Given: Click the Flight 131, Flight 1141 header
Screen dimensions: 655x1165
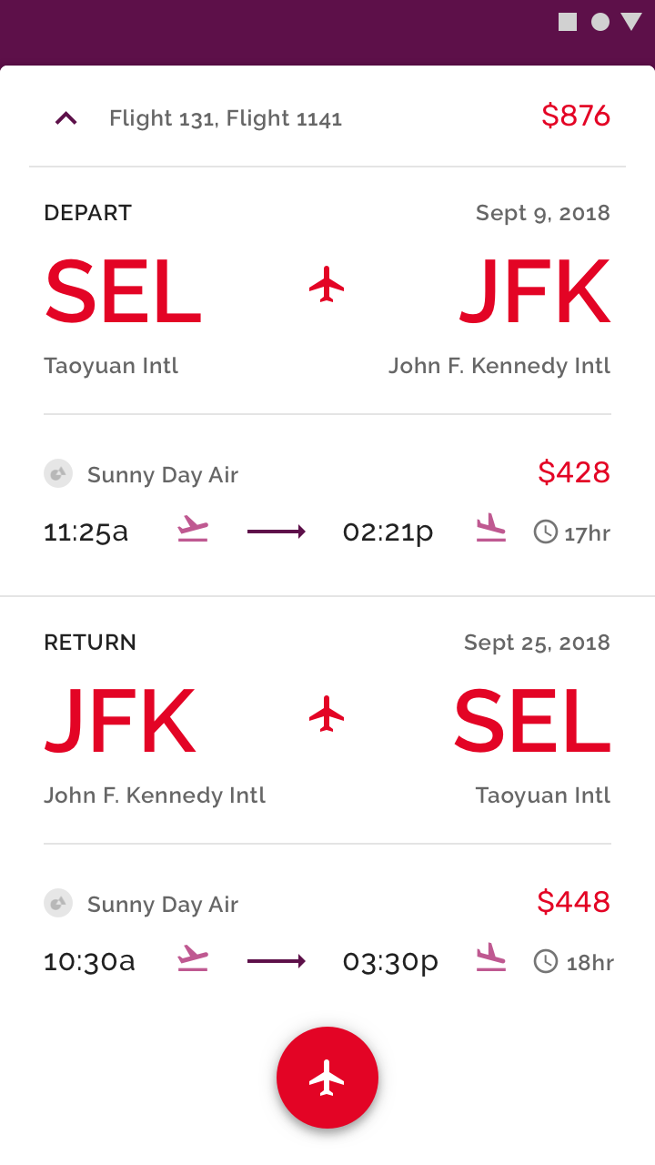Looking at the screenshot, I should click(226, 118).
